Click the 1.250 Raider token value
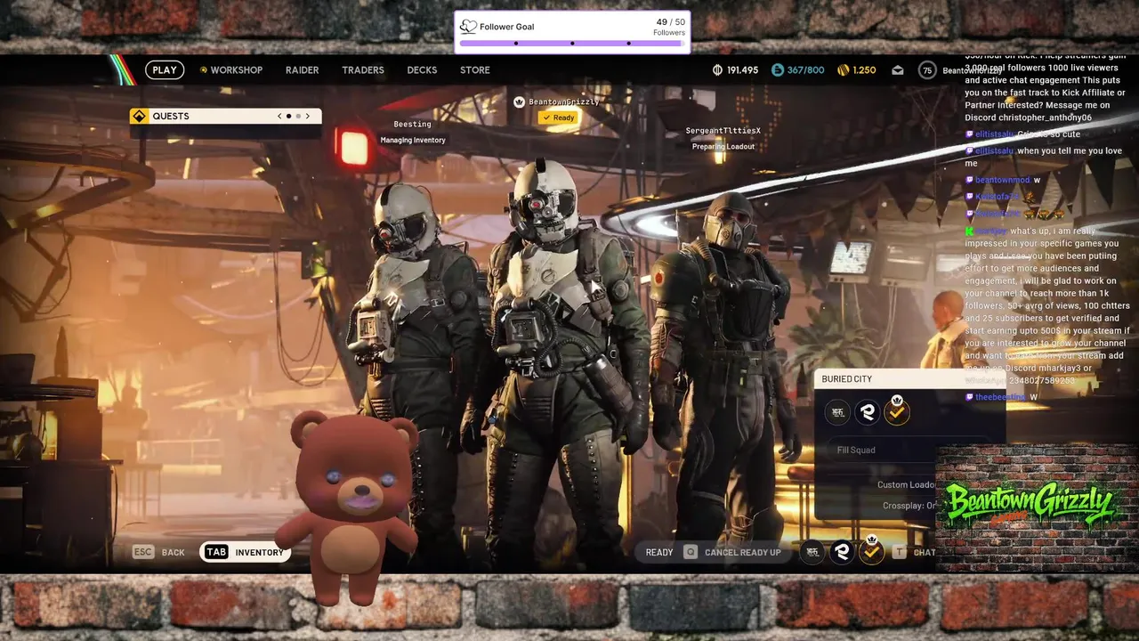Screen dimensions: 1139x641 coord(864,70)
